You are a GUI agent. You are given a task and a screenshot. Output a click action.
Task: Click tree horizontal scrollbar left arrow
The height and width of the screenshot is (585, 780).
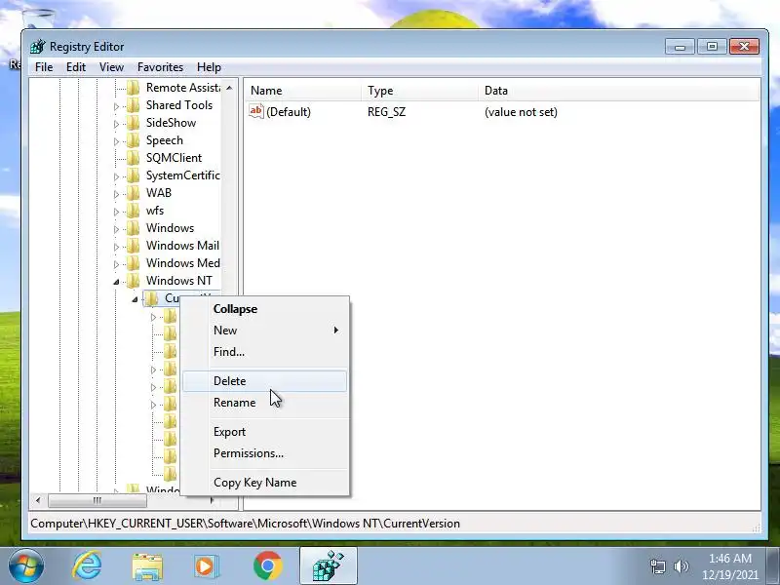(38, 500)
